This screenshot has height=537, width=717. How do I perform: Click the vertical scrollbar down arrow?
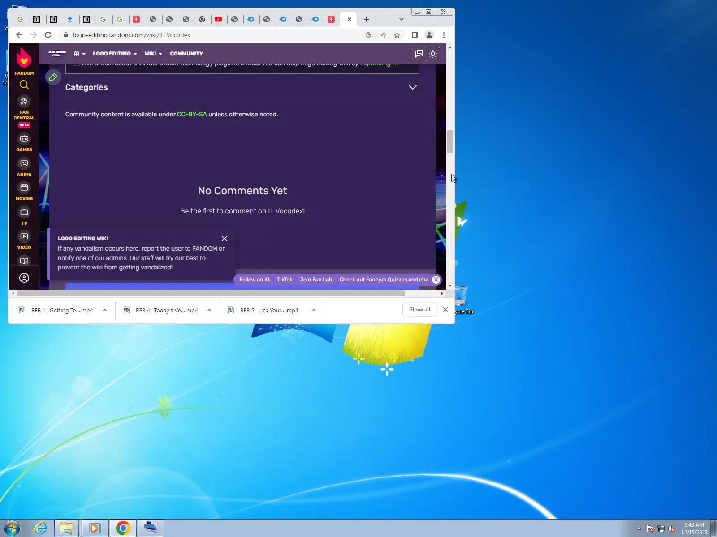(x=449, y=286)
